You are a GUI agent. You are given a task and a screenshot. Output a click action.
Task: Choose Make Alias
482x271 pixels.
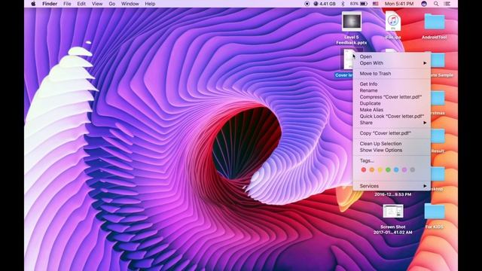click(x=392, y=110)
